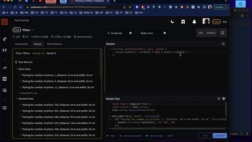Toggle dark mode with the moon icon
Viewport: 252px width, 142px height.
(172, 22)
